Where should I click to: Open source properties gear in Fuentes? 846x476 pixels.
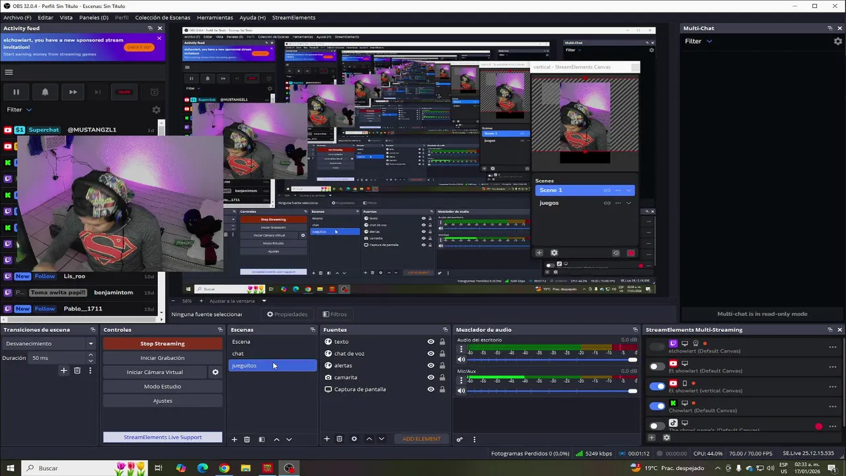[354, 439]
